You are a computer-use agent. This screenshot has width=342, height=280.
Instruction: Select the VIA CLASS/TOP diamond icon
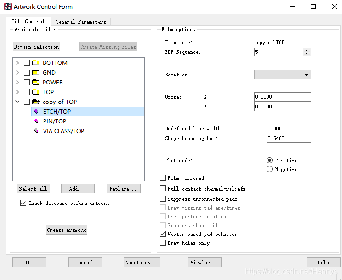point(37,131)
